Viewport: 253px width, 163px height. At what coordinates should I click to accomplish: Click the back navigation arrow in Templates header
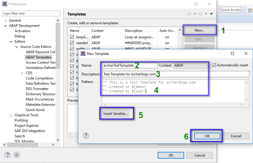[x=189, y=14]
